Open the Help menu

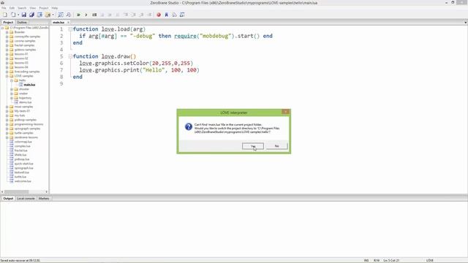pos(55,8)
